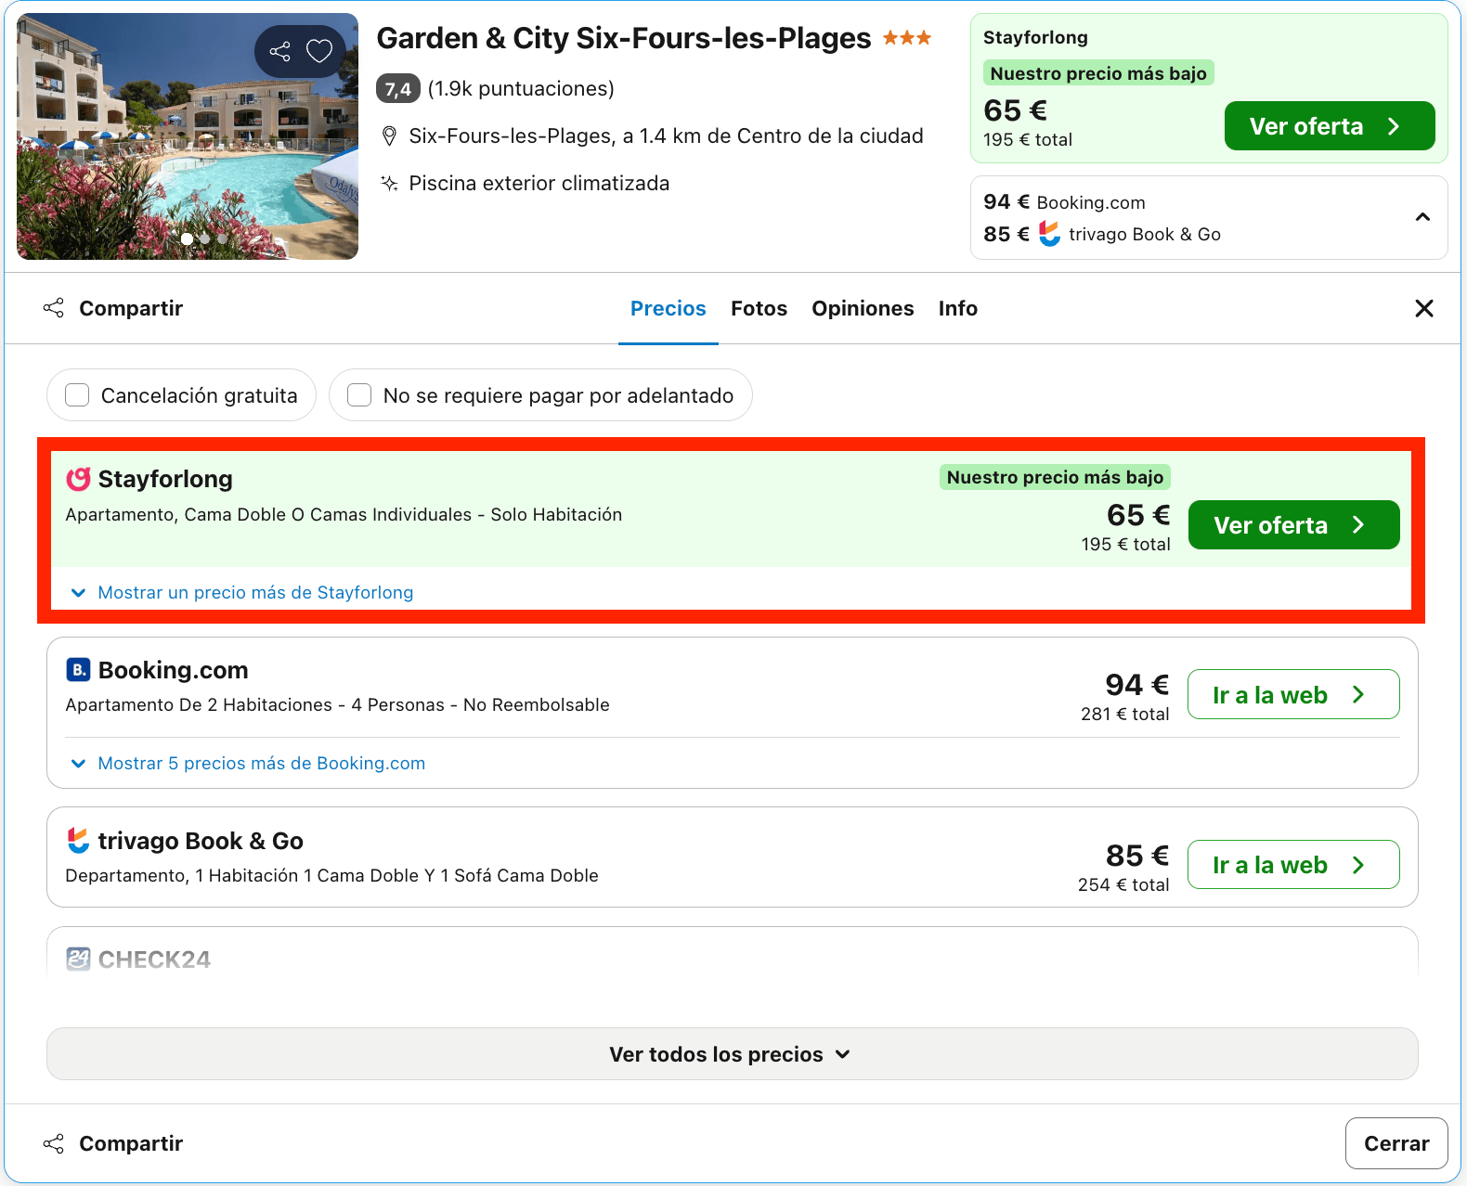Select first photo carousel dot
The height and width of the screenshot is (1186, 1467).
[188, 238]
